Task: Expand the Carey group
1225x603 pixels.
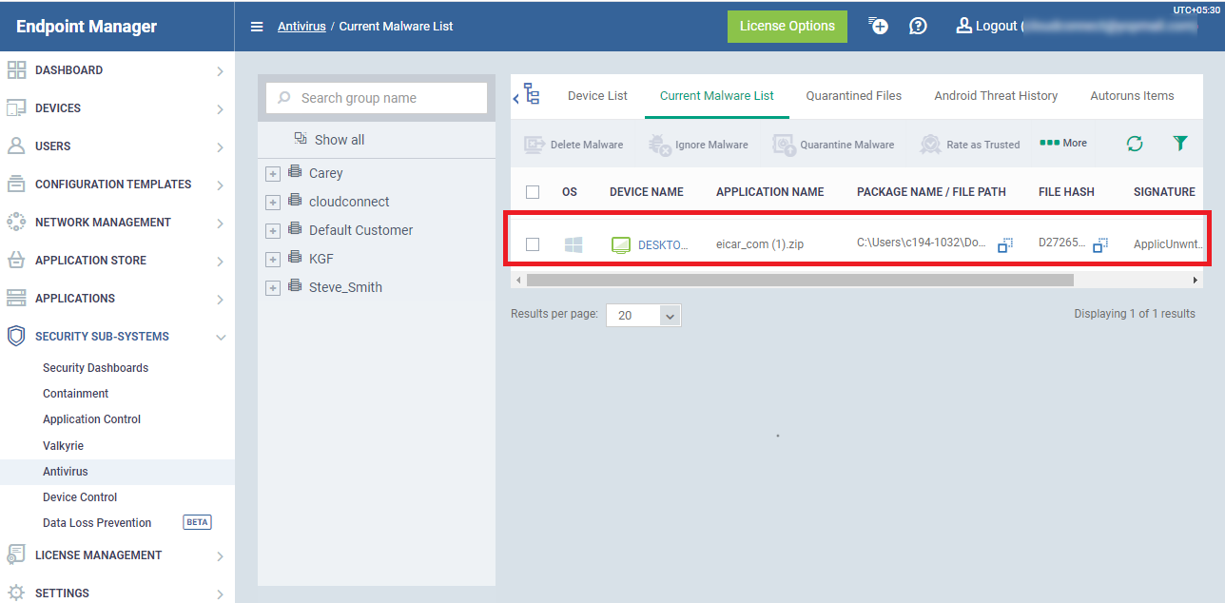Action: click(x=273, y=174)
